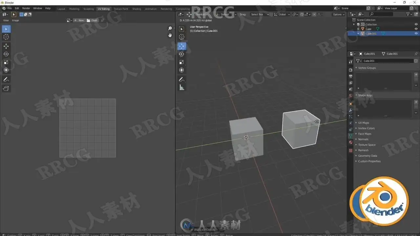
Task: Add a vertex group with plus button
Action: click(x=416, y=74)
